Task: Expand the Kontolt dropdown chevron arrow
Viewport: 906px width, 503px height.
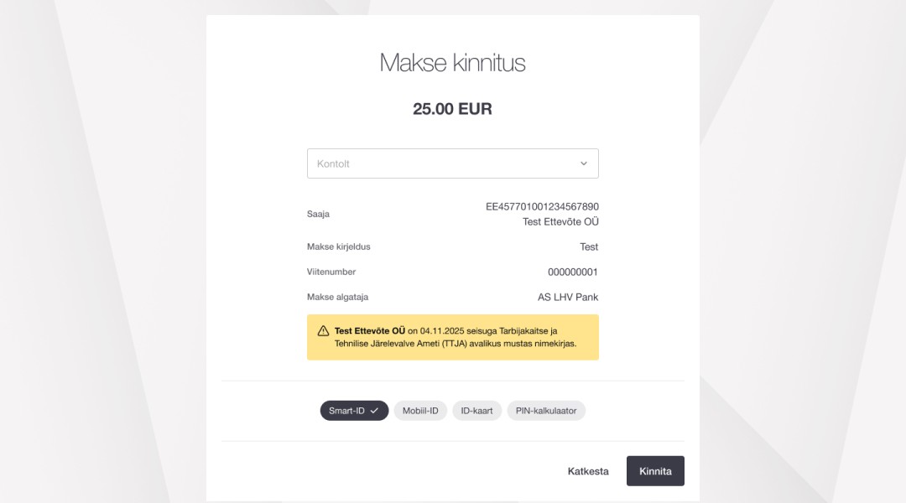Action: click(x=584, y=163)
